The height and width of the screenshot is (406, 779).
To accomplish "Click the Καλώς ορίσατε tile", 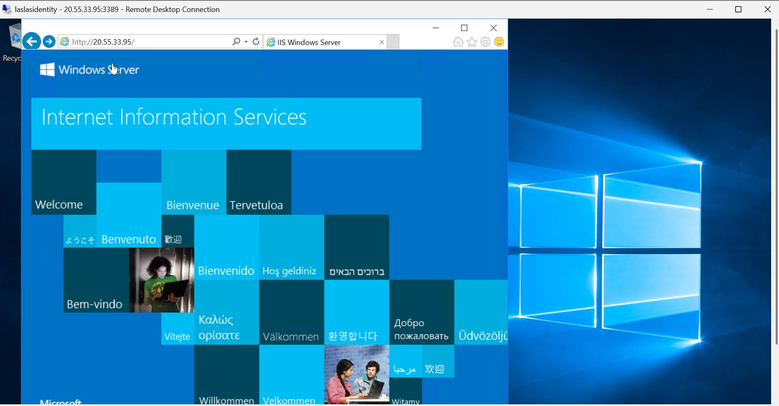I will [x=227, y=312].
